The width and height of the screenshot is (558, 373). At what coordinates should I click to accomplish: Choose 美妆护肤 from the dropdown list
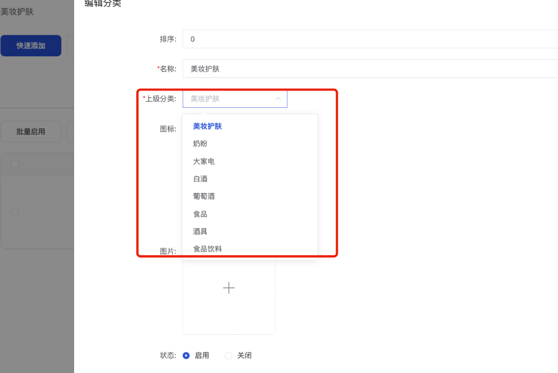(207, 126)
